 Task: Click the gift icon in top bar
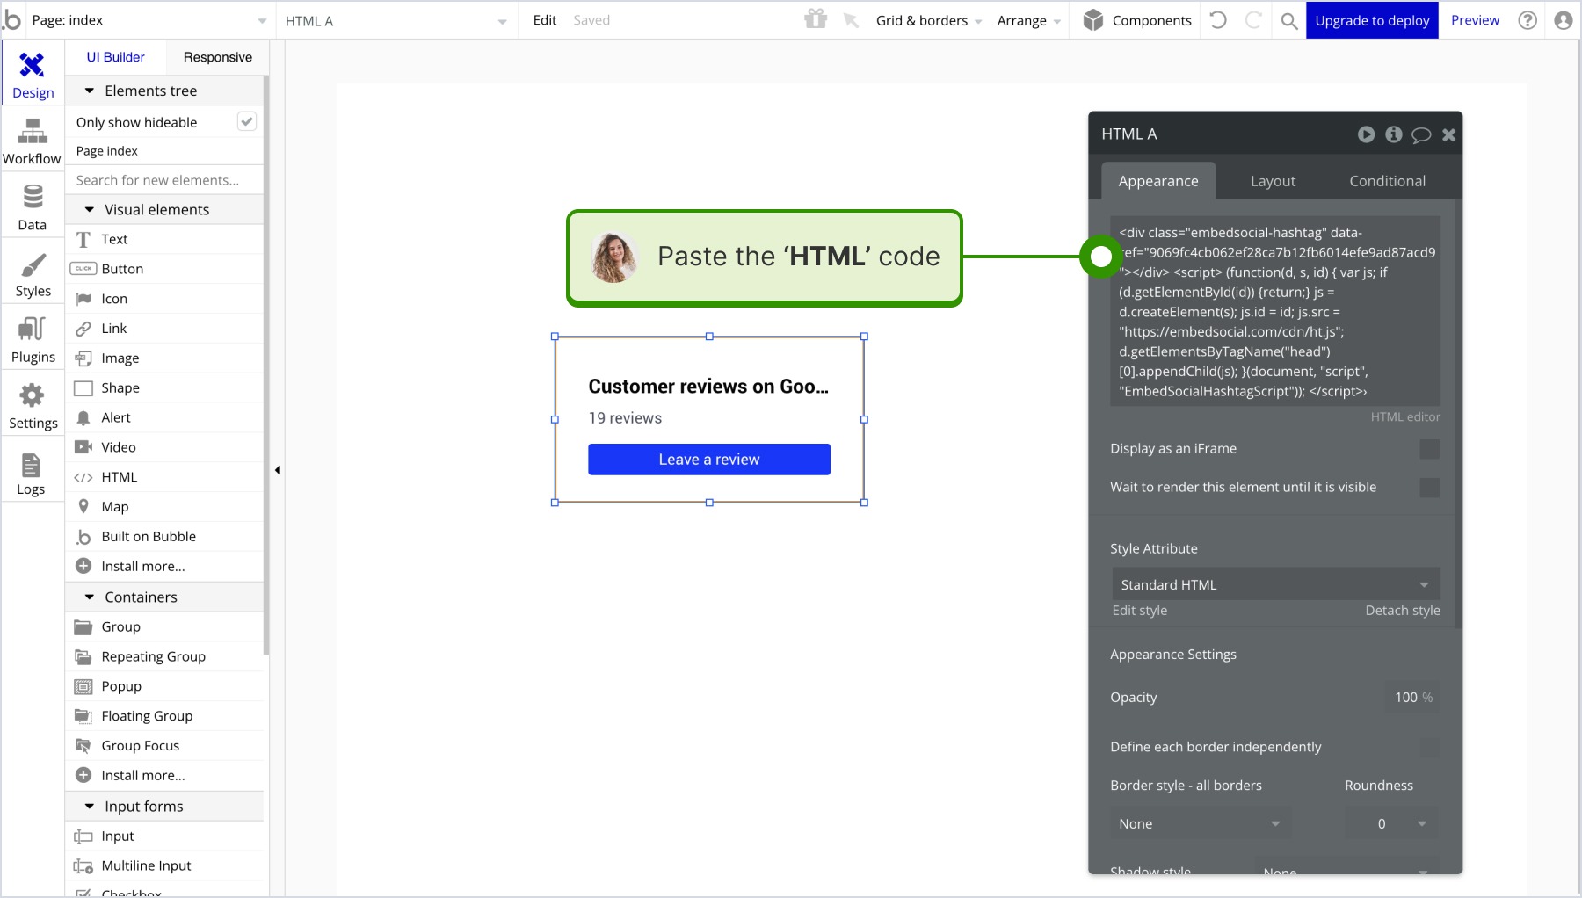816,19
